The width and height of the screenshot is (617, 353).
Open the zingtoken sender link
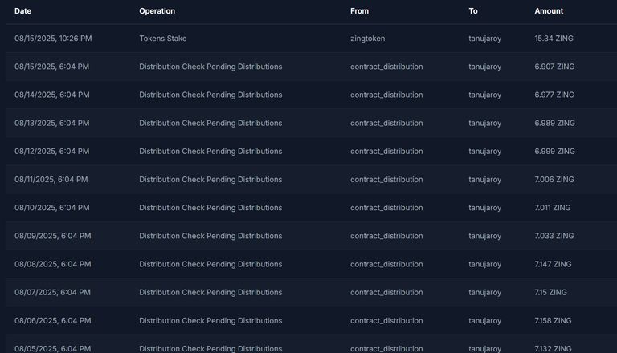[367, 39]
